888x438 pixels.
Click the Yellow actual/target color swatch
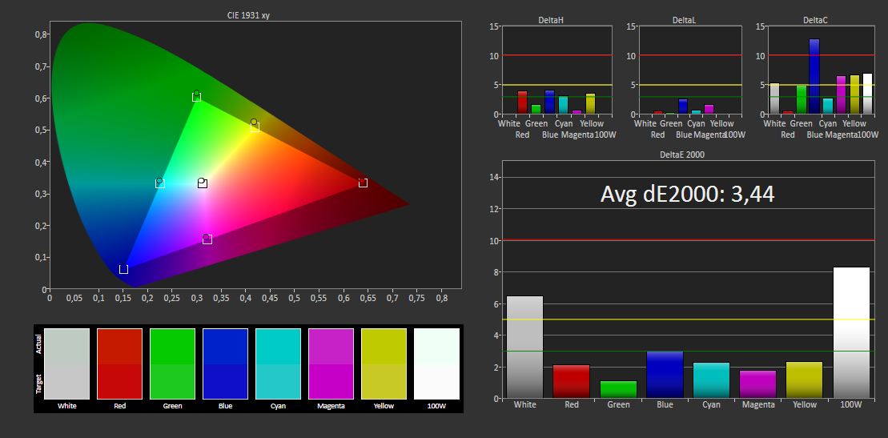(384, 364)
